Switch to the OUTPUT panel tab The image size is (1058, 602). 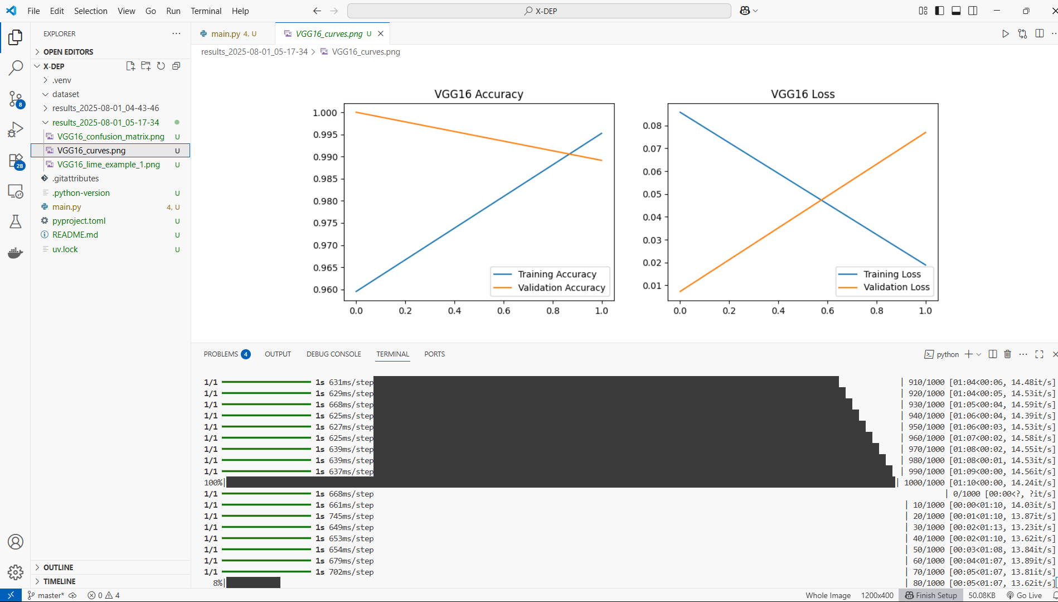click(x=278, y=354)
